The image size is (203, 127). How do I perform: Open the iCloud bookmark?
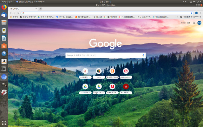coord(98,17)
